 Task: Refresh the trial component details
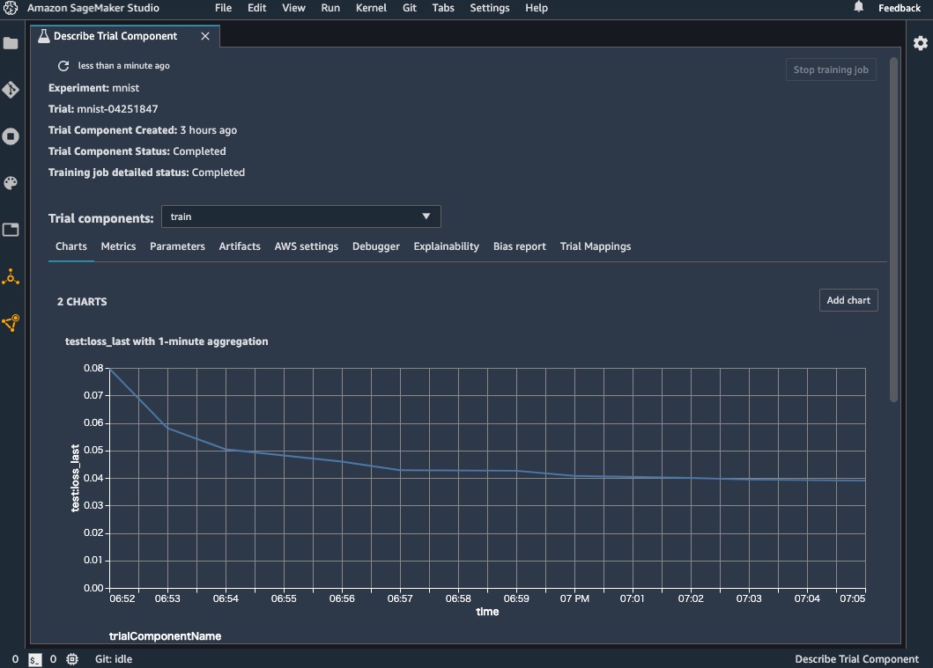[63, 65]
